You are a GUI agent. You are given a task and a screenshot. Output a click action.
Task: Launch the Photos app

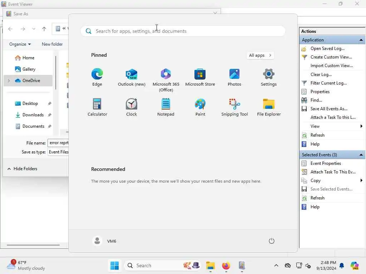234,77
